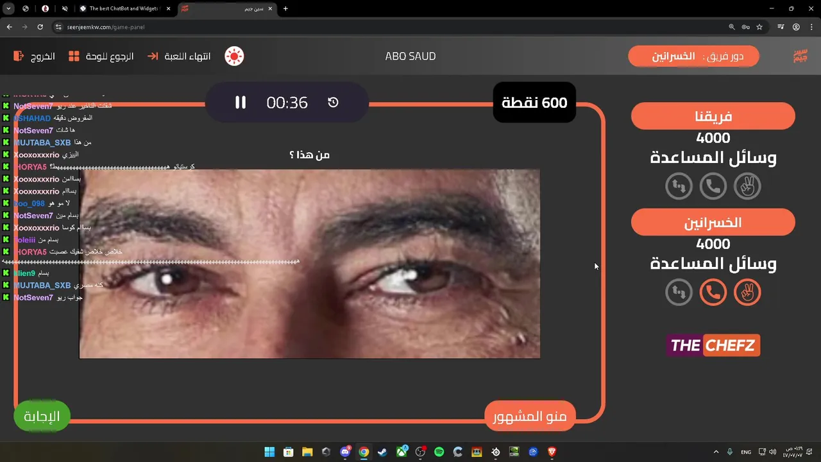This screenshot has width=821, height=462.
Task: Switch to the سين جيم browser tab
Action: (x=226, y=8)
